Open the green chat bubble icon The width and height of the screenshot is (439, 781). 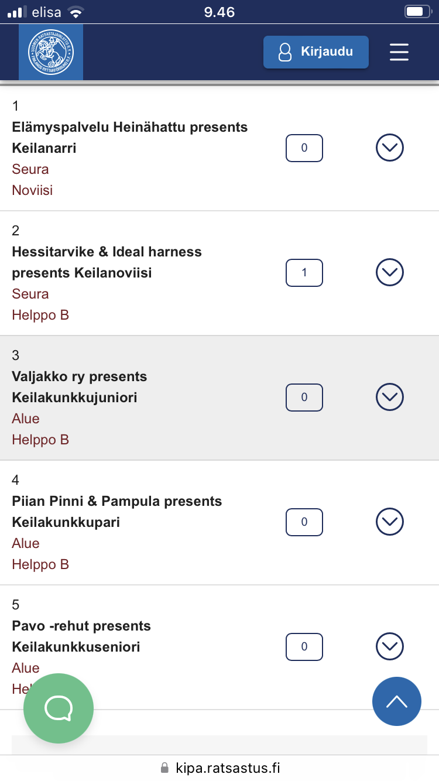59,708
